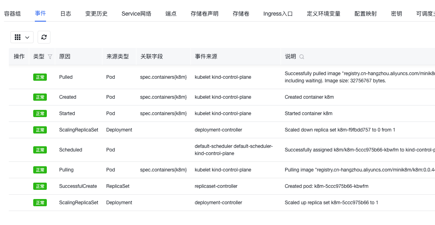Open the 配置映射 tab
The width and height of the screenshot is (435, 225).
click(x=365, y=14)
